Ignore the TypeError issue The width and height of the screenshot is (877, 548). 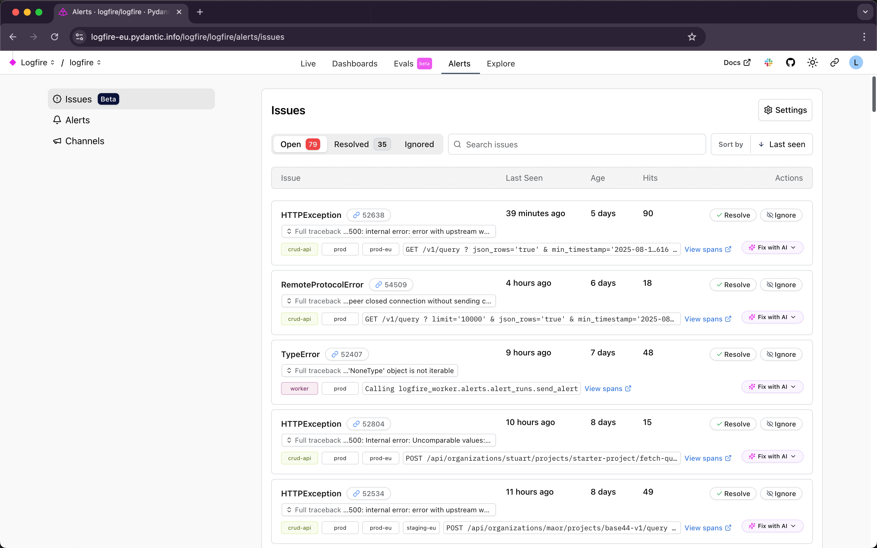pos(781,354)
